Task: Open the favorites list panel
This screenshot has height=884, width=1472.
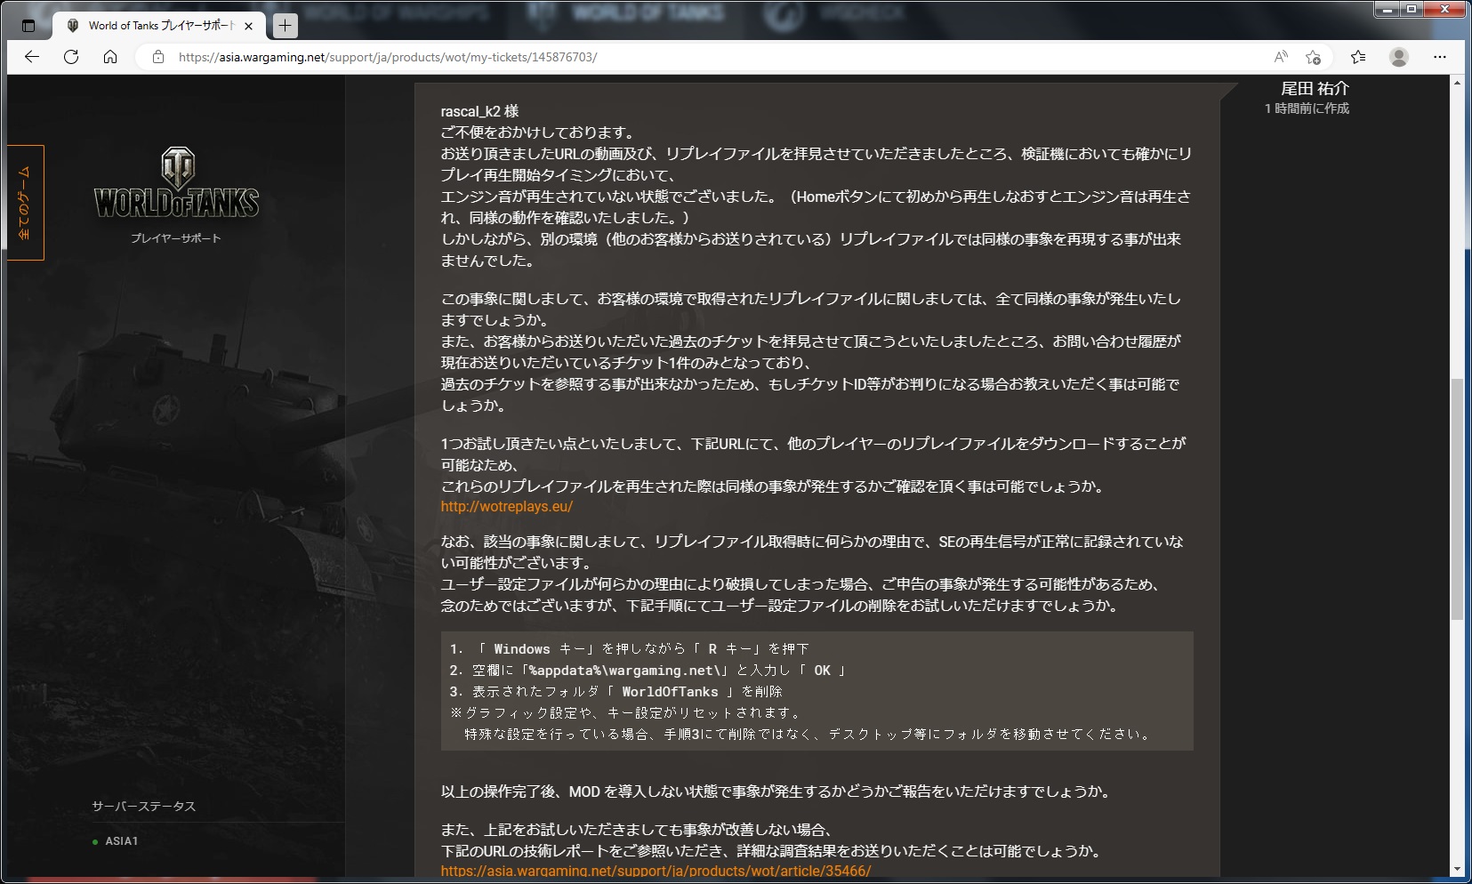Action: 1358,57
